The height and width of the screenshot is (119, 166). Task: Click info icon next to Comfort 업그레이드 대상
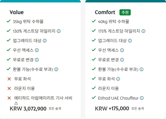click(130, 41)
